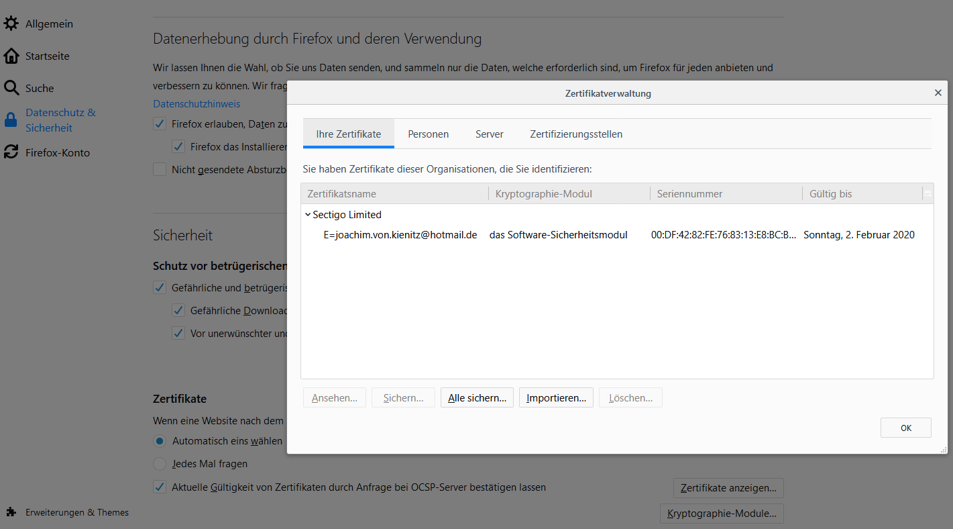Enable Nicht gesendete Absturzberichte checkbox
953x529 pixels.
coord(160,170)
